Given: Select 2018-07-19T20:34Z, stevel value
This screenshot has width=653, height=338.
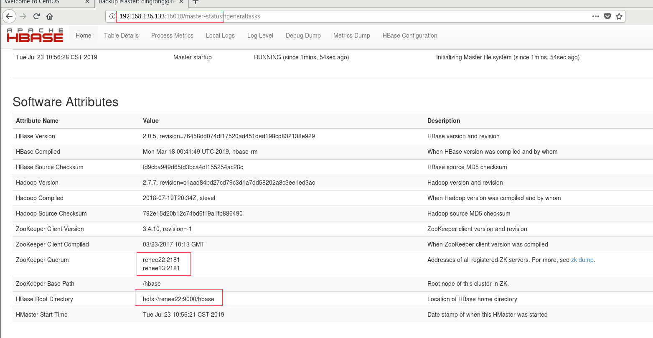Looking at the screenshot, I should coord(179,198).
